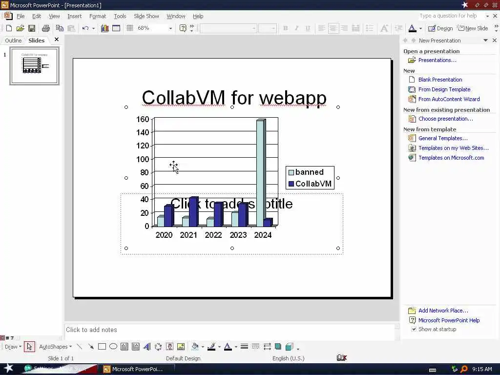The image size is (500, 375).
Task: Add a slide with New Slide button
Action: [473, 28]
